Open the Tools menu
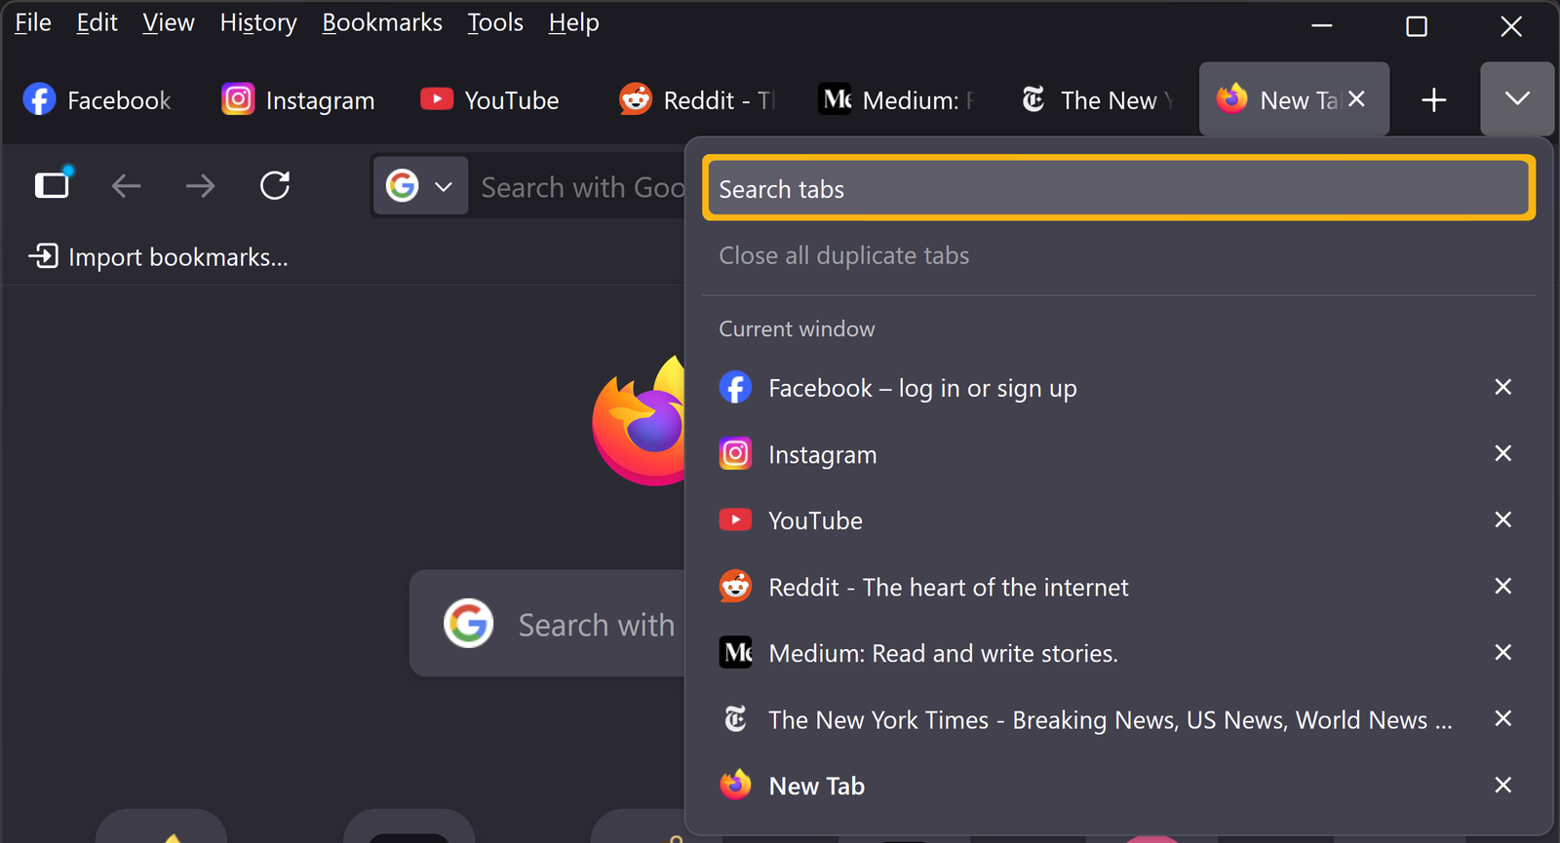This screenshot has width=1560, height=843. [x=495, y=22]
